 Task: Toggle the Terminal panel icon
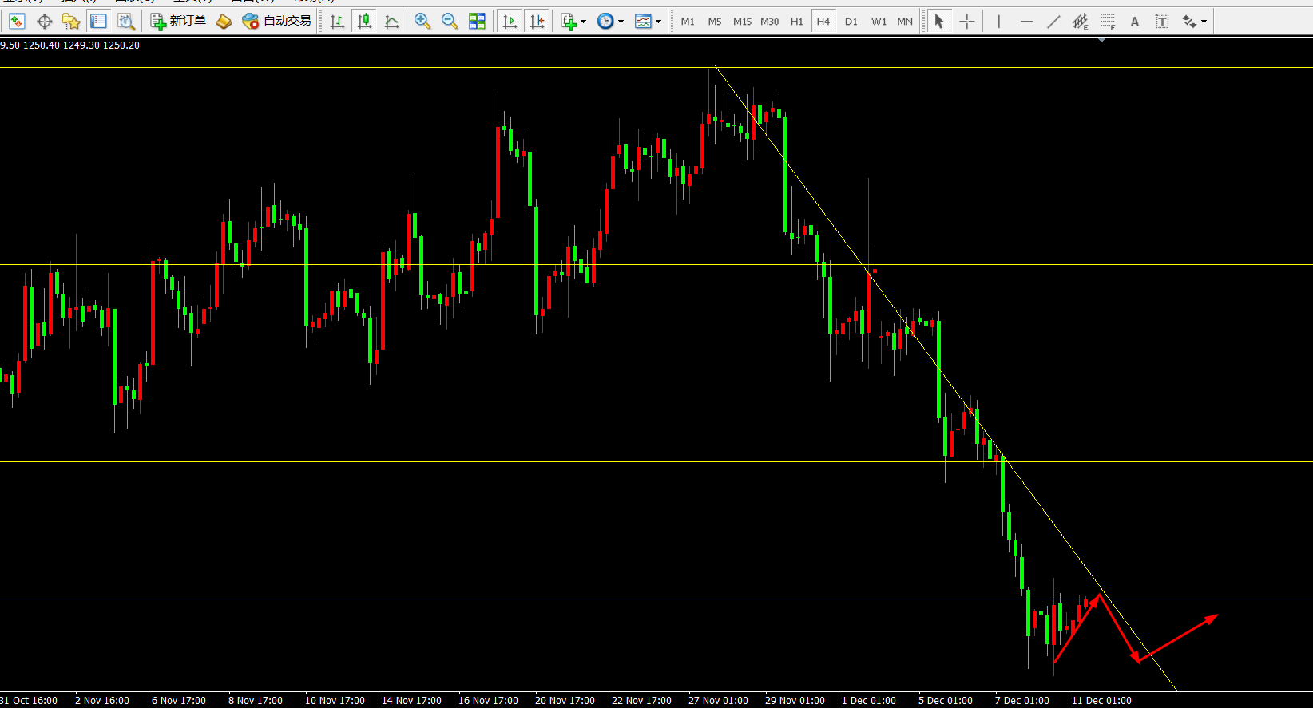coord(98,22)
